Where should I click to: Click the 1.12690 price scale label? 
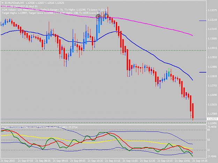point(212,95)
